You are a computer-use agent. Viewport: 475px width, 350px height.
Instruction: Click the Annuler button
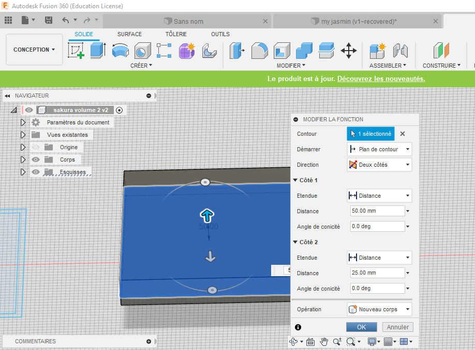tap(398, 327)
